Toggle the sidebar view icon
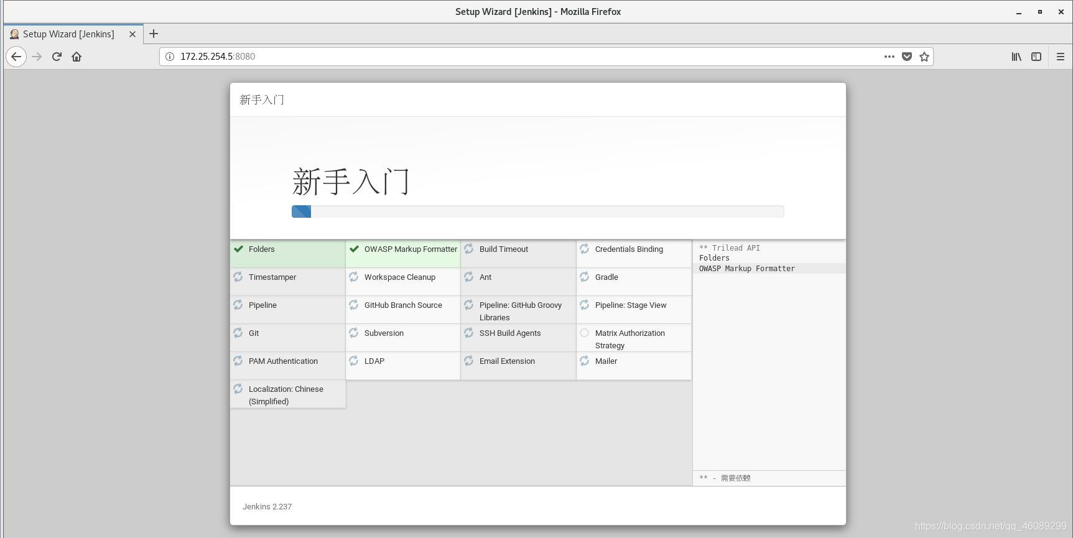Image resolution: width=1073 pixels, height=538 pixels. pos(1036,57)
